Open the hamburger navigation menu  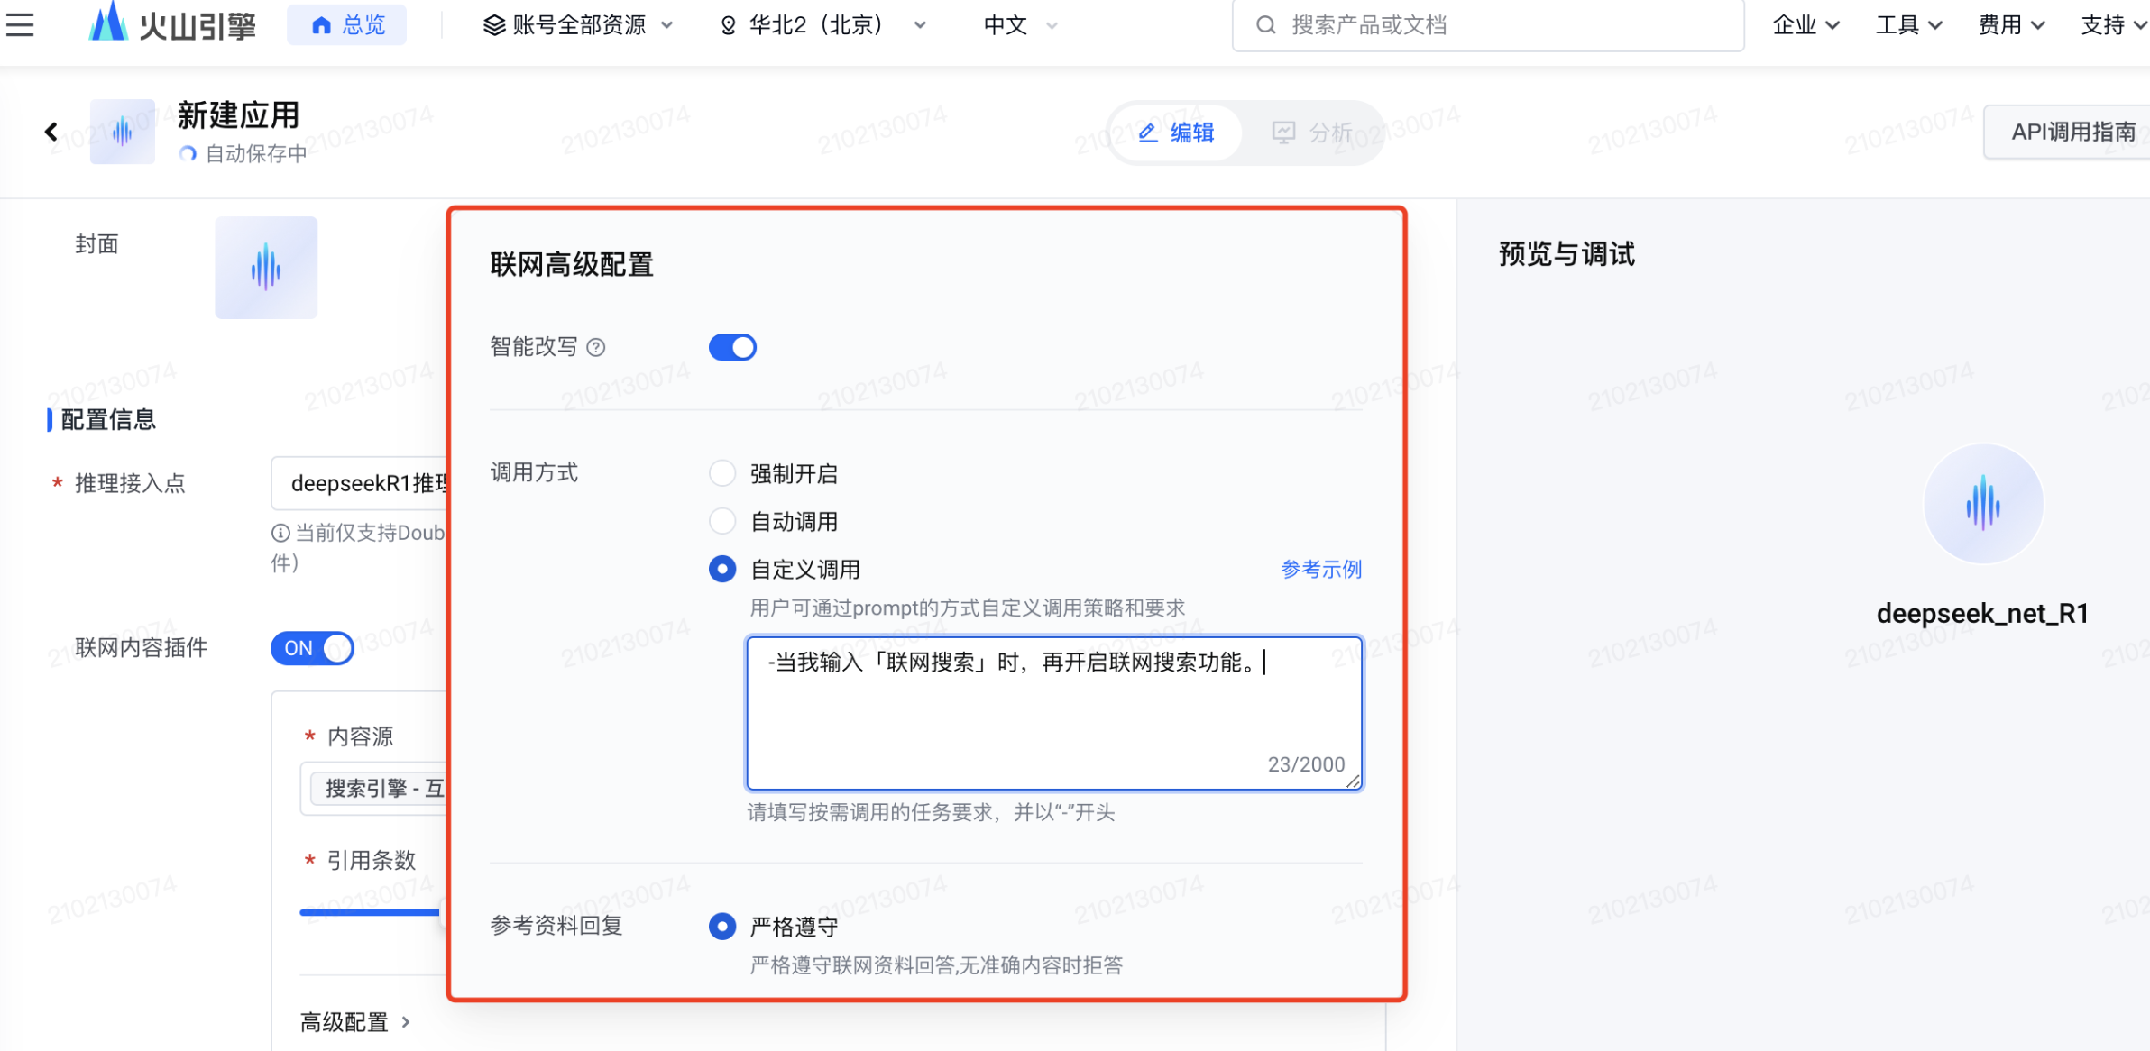(x=20, y=24)
